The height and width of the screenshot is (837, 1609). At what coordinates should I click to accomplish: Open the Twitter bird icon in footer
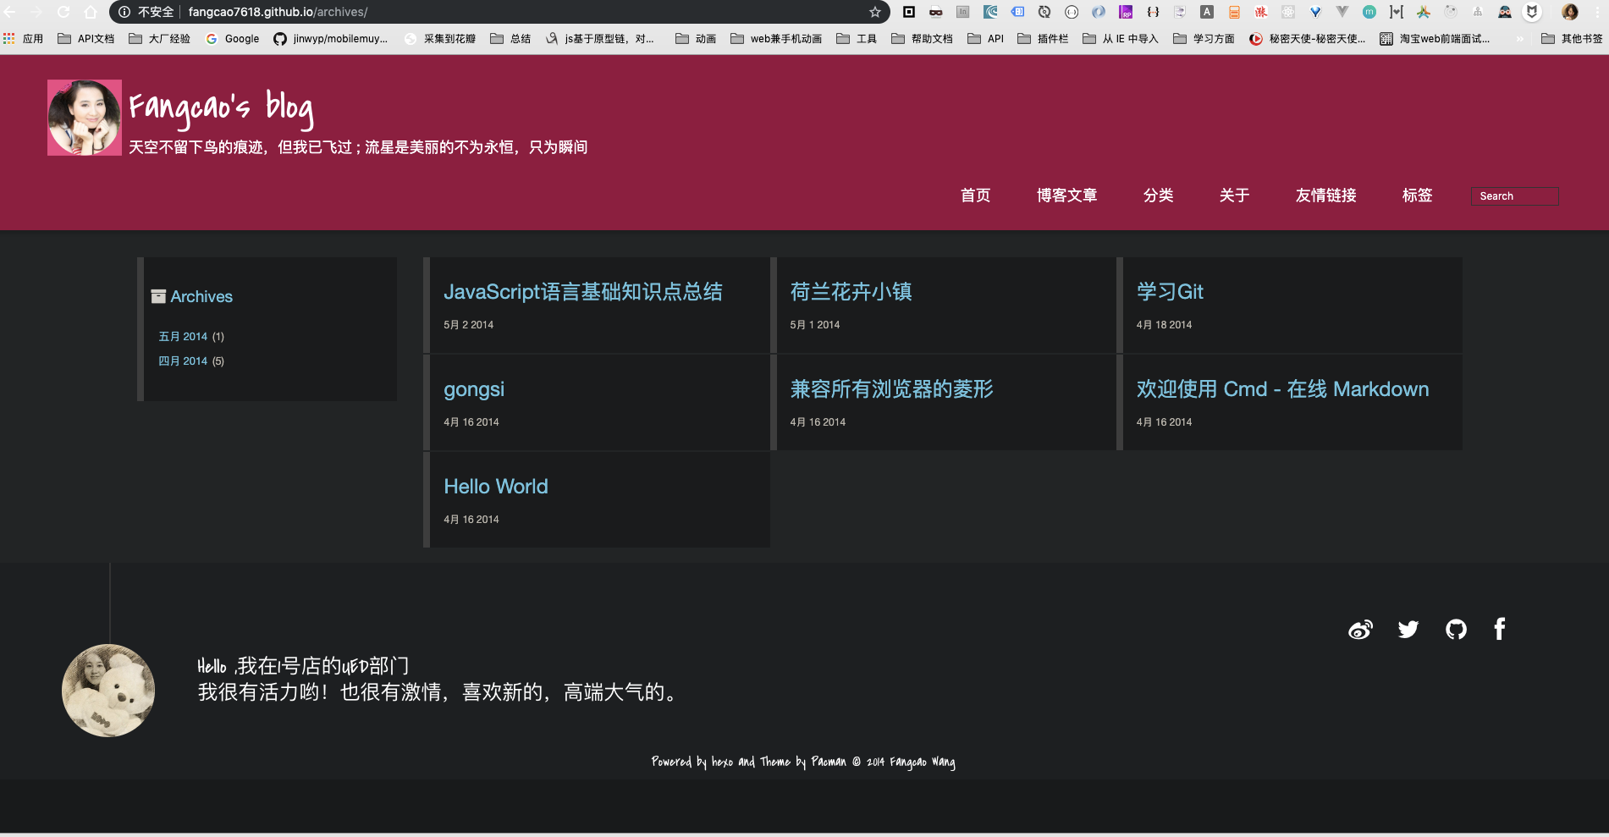[x=1408, y=630]
